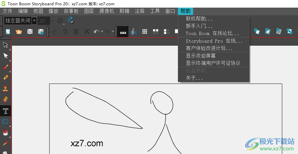Image resolution: width=298 pixels, height=154 pixels.
Task: Select the Stamp tool
Action: click(x=5, y=88)
